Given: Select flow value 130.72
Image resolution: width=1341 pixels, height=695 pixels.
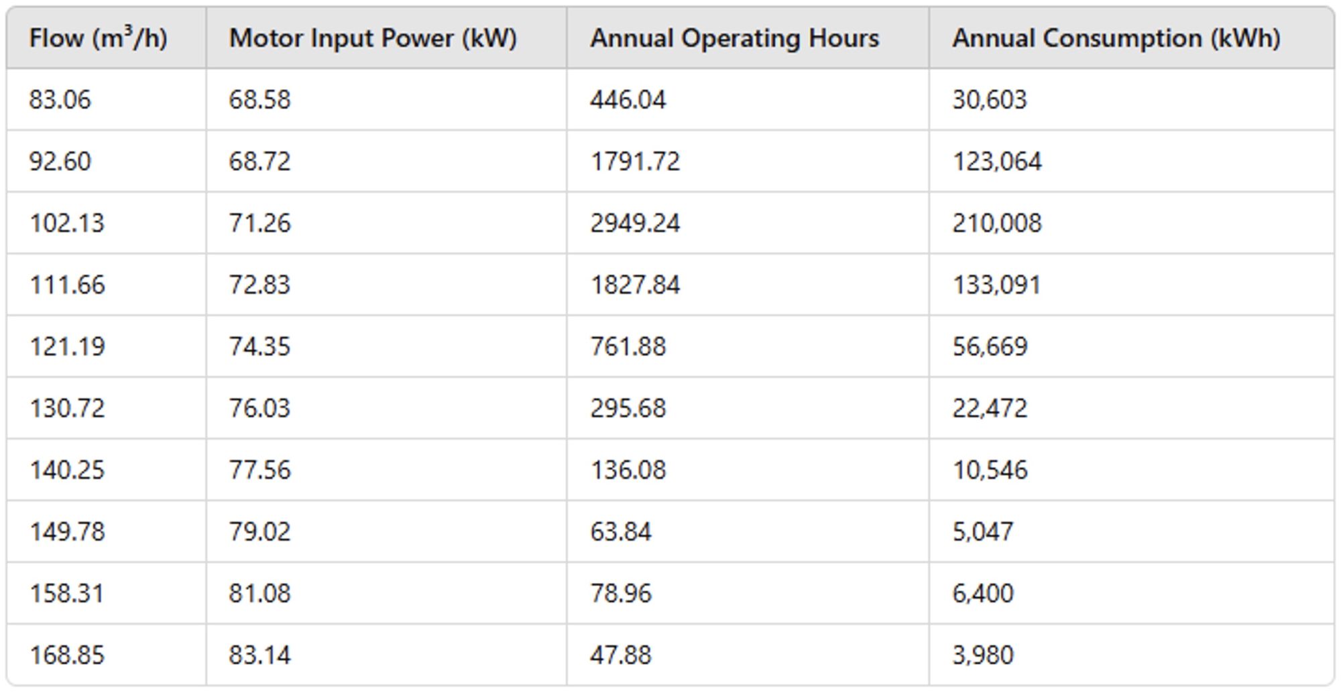Looking at the screenshot, I should pos(67,408).
